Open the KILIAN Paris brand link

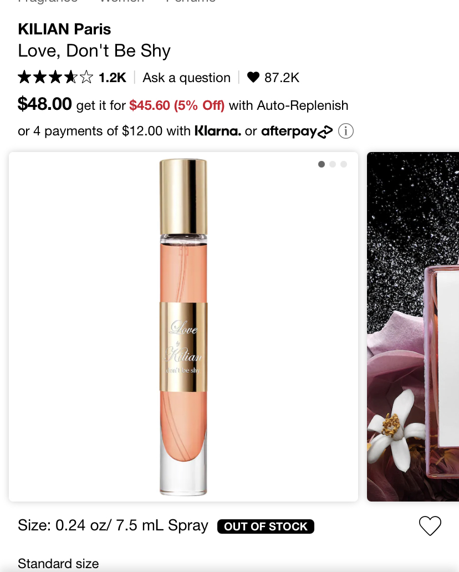(x=64, y=29)
